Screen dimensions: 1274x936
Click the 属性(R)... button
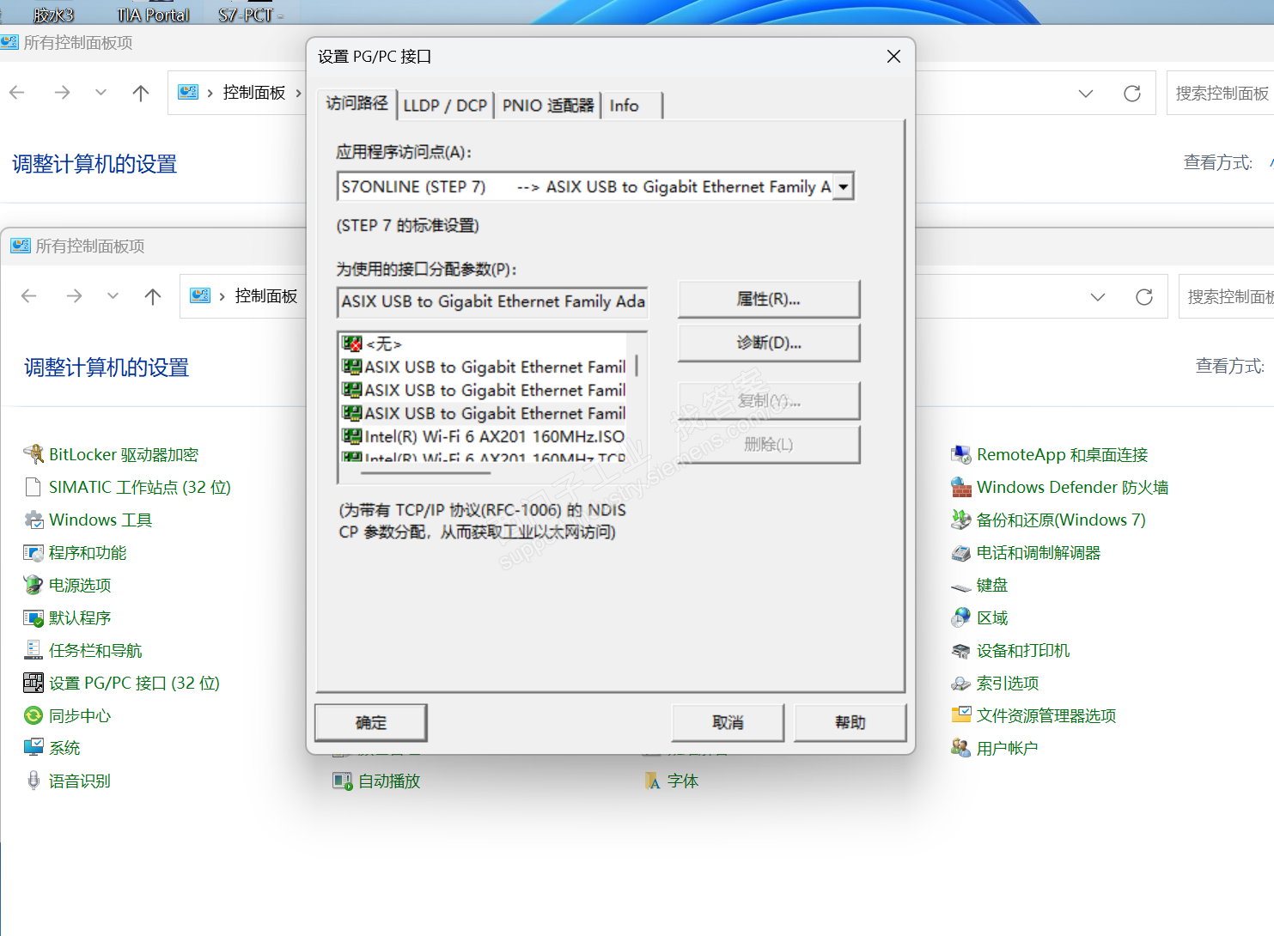(769, 299)
